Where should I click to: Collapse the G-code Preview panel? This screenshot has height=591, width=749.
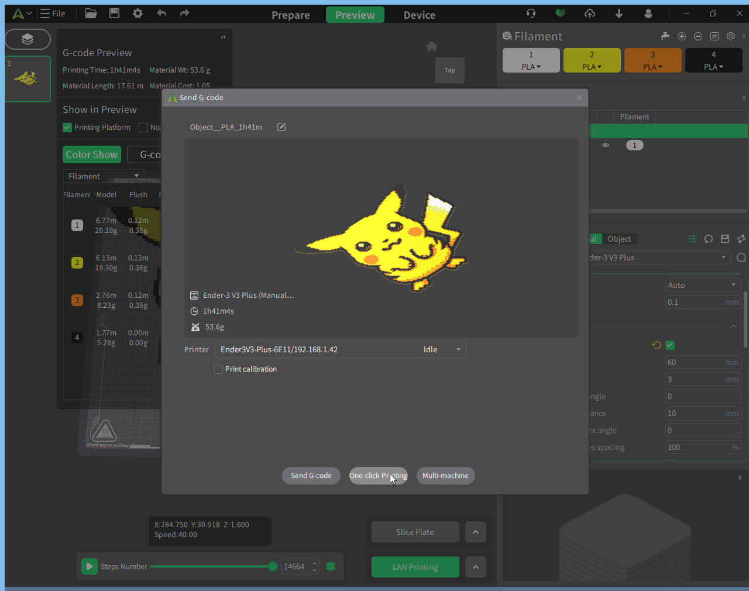(223, 37)
